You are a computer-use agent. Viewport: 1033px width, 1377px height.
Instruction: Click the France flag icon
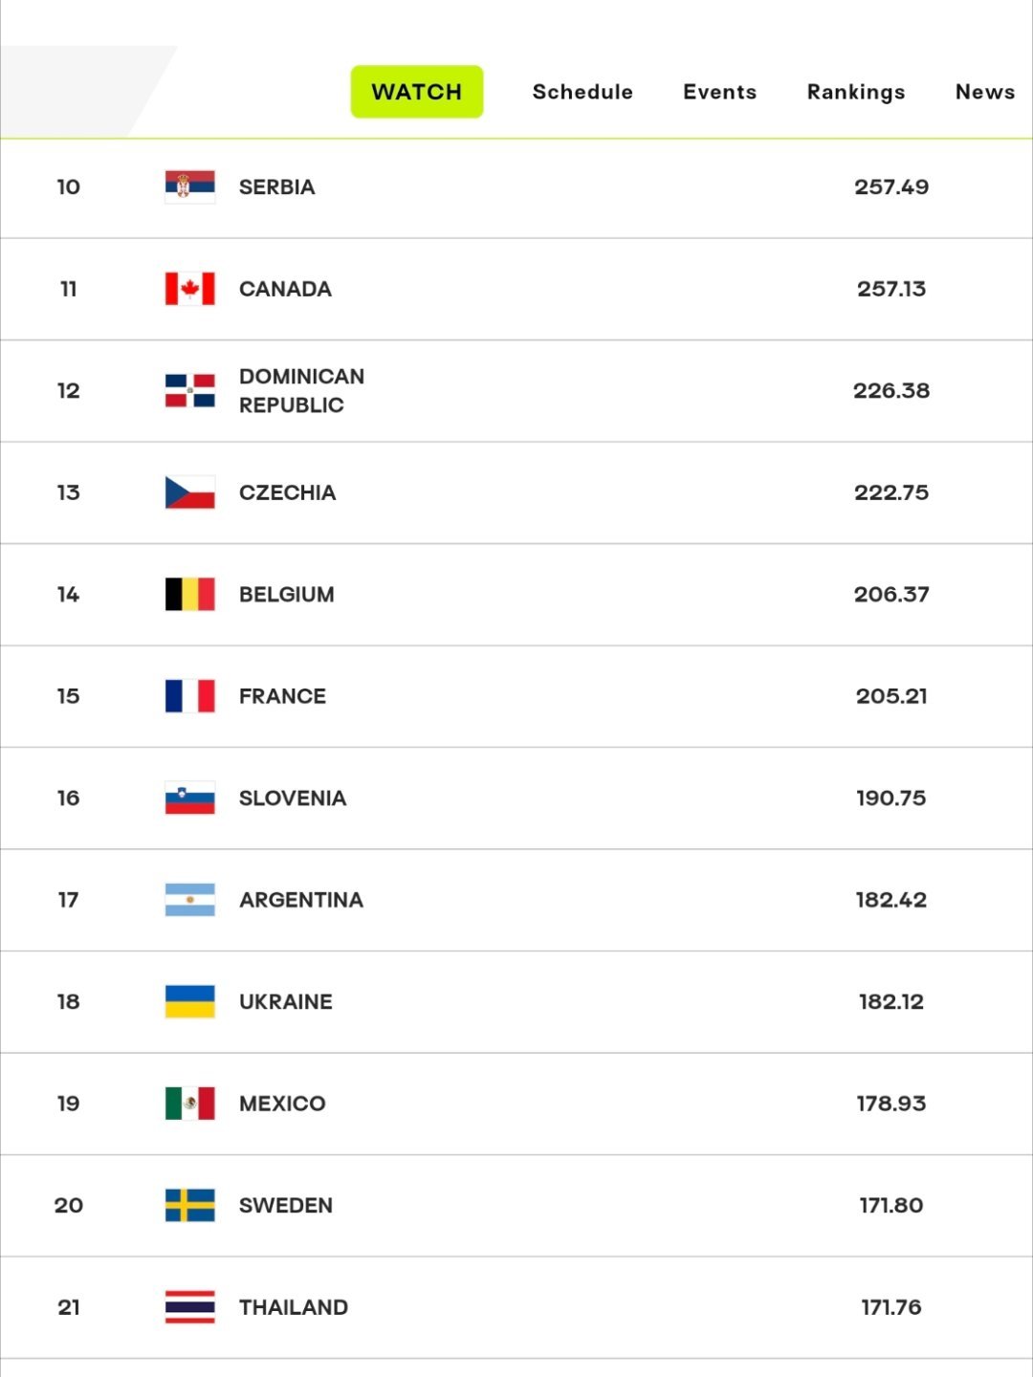[189, 696]
